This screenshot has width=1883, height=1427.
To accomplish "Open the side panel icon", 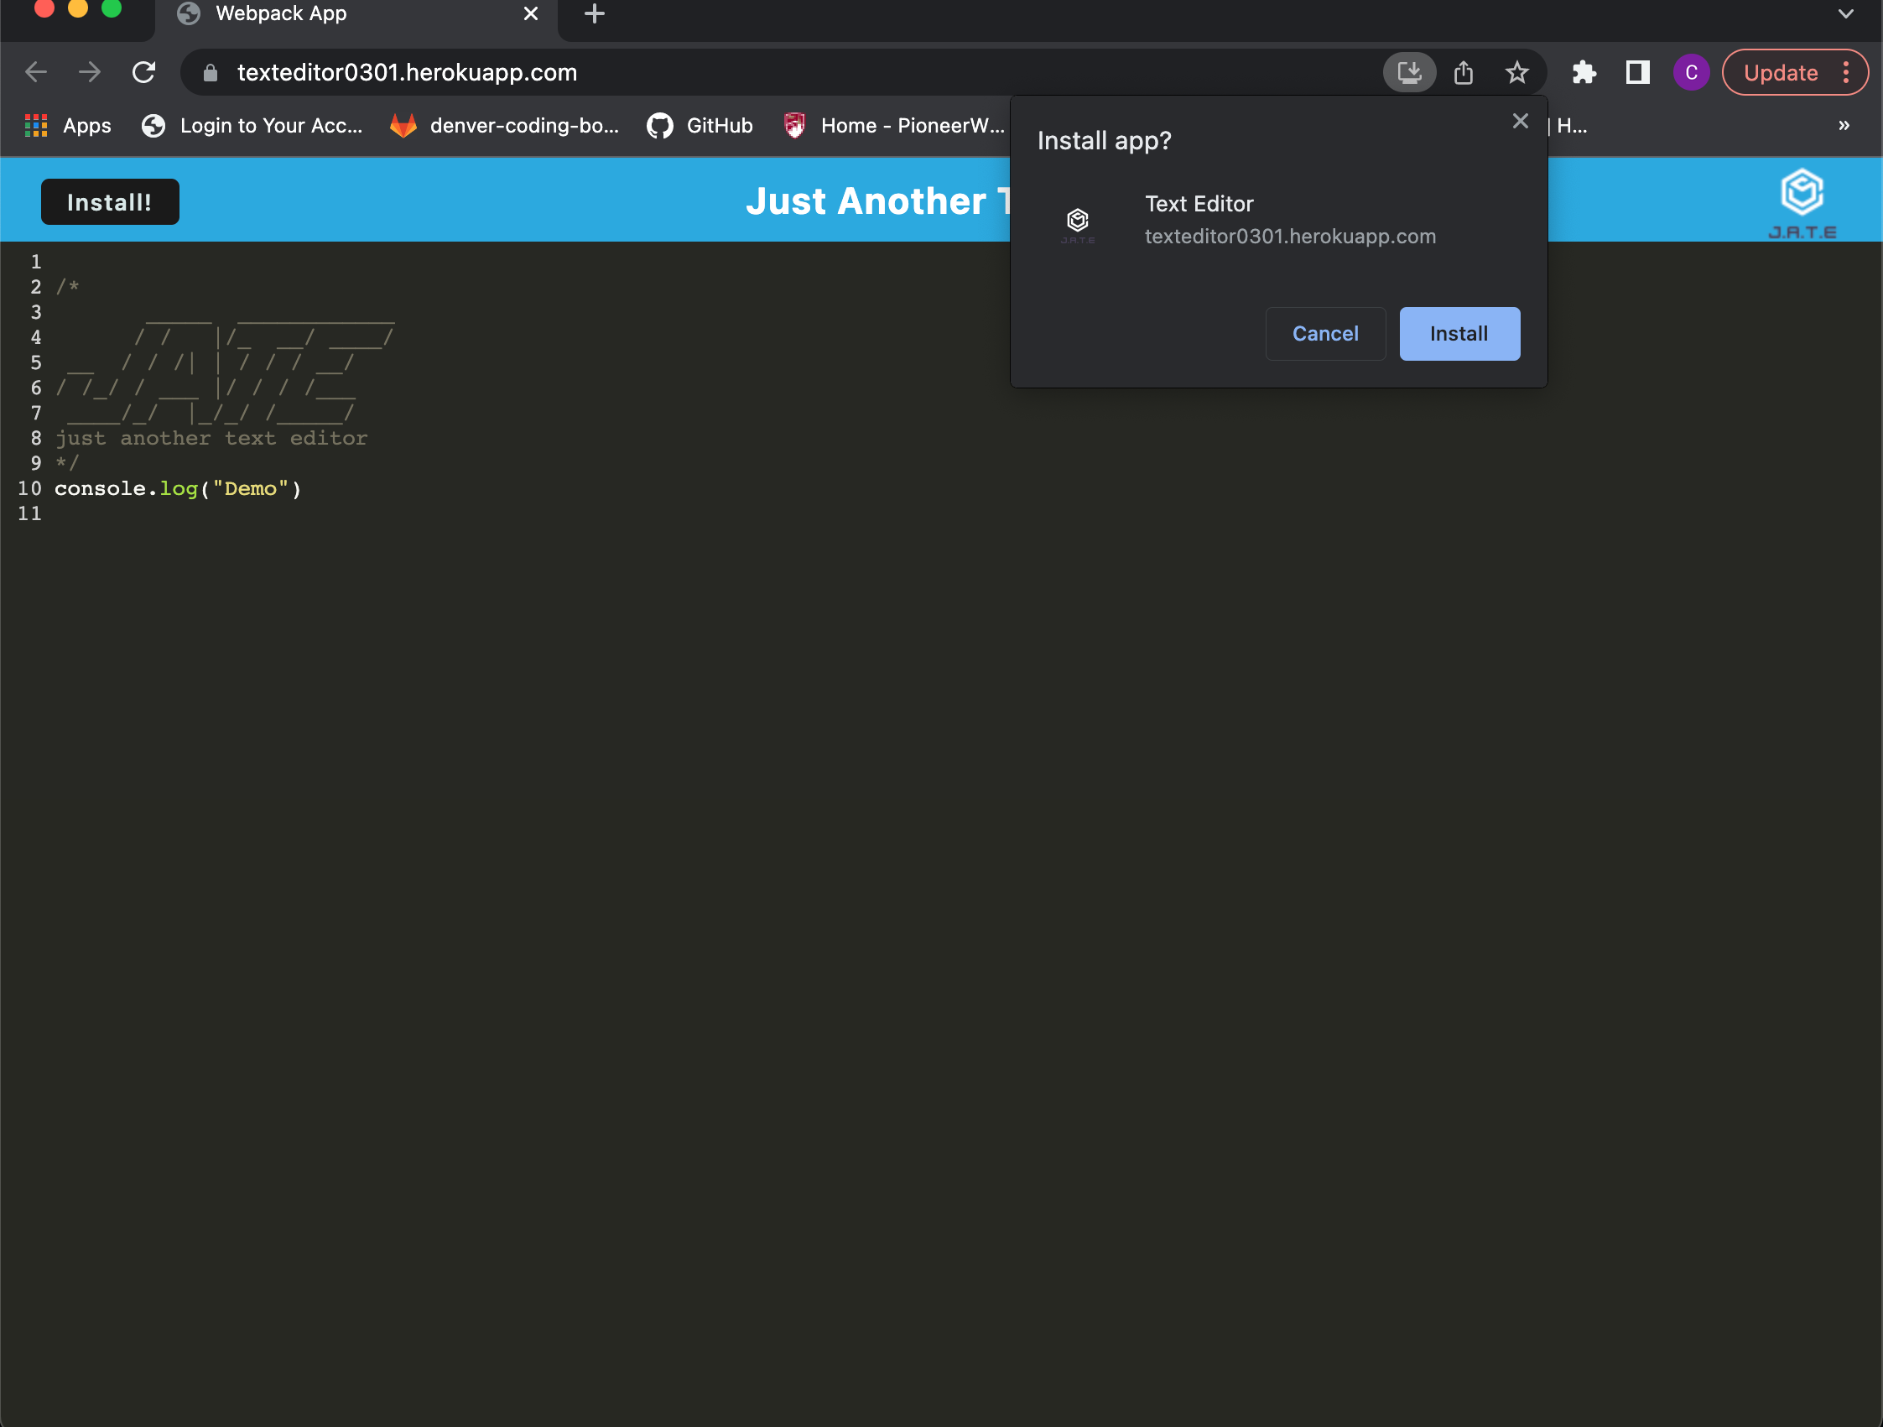I will click(x=1636, y=72).
